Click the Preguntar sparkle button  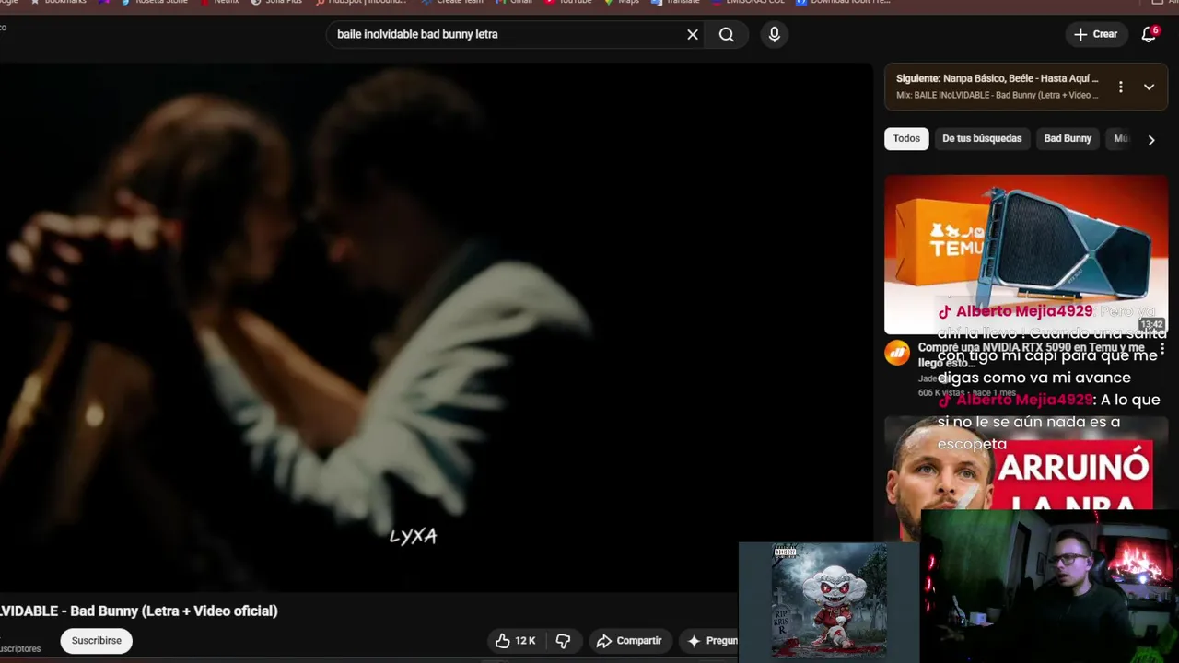click(x=710, y=641)
